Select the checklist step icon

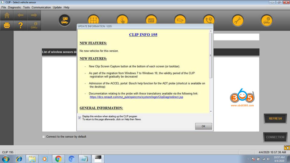(151, 20)
